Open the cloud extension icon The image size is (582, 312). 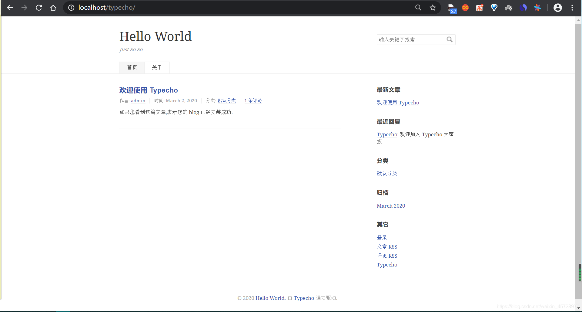point(509,8)
